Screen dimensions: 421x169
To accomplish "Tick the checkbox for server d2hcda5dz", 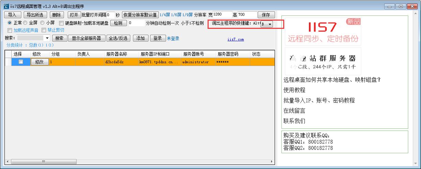I will (x=21, y=62).
